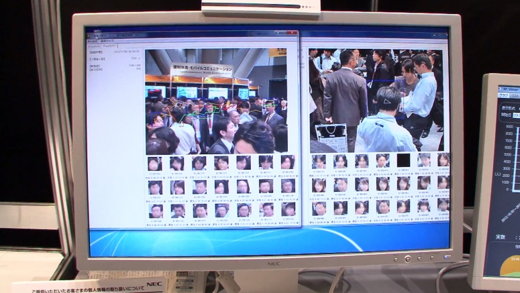Click the RP_Viewer title bar icon
Screen dimensions: 520x293
click(x=501, y=89)
